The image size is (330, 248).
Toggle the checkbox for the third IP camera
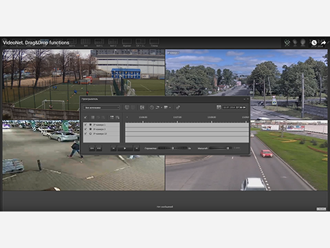click(86, 134)
